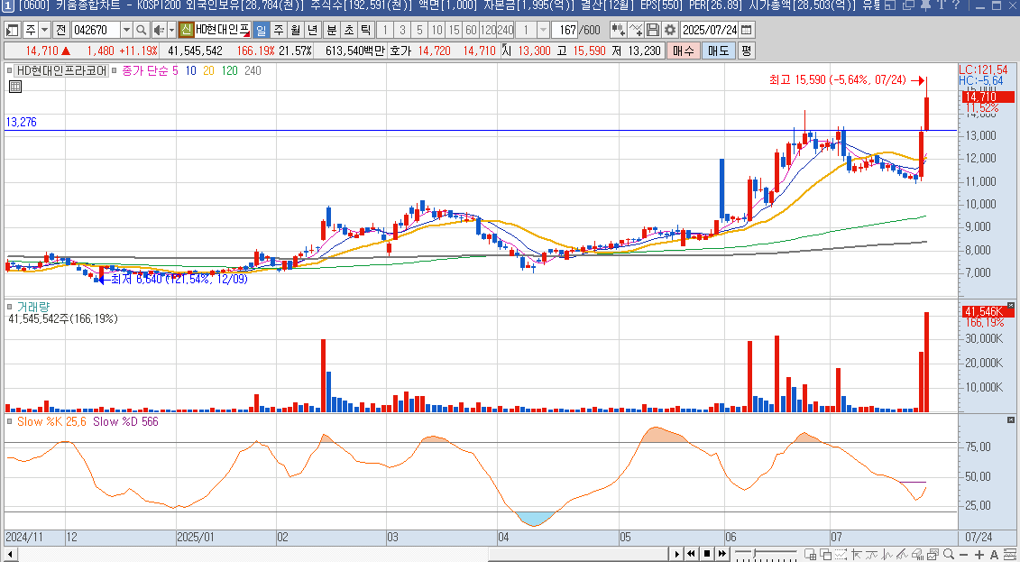Click the rewind playback button

[692, 554]
